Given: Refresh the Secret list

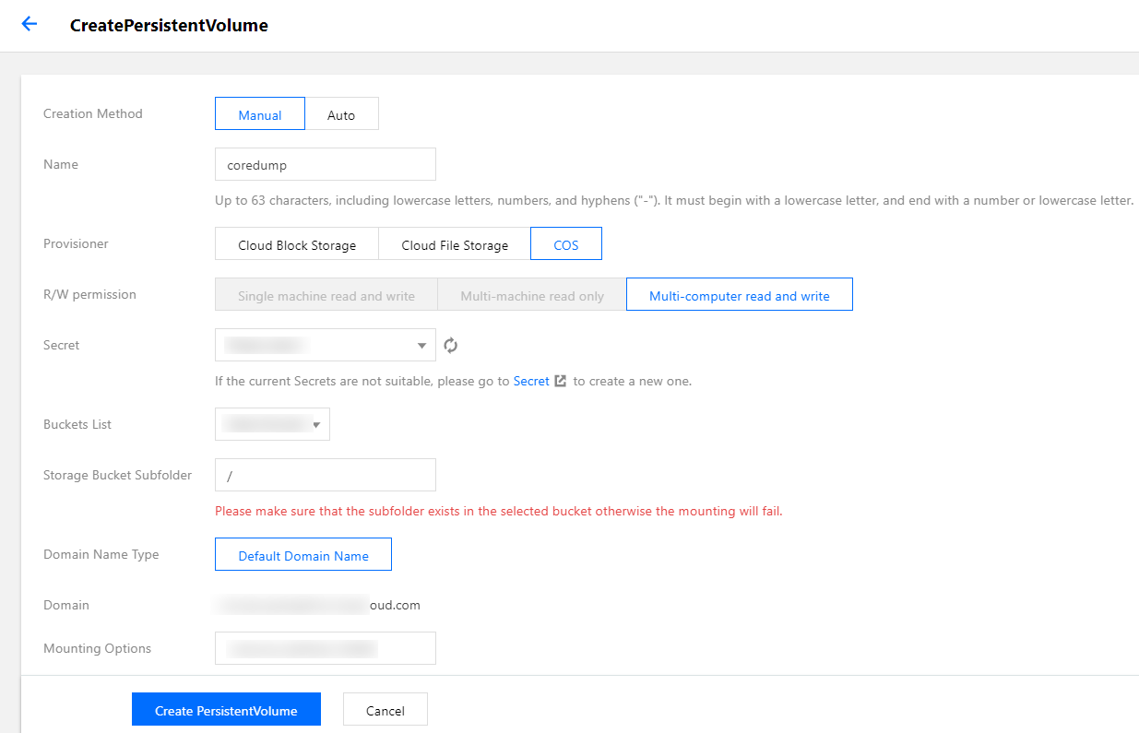Looking at the screenshot, I should (x=450, y=346).
